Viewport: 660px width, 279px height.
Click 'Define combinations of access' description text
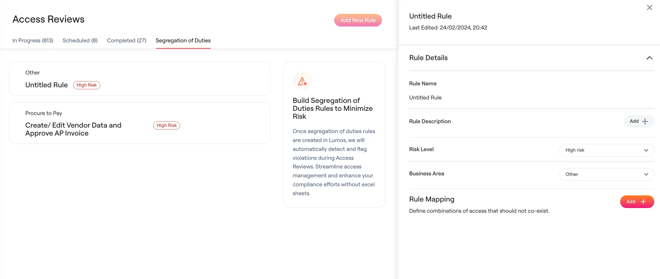click(x=479, y=211)
